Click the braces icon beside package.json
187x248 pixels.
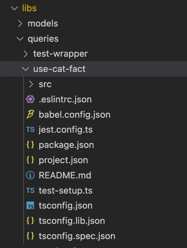[30, 145]
